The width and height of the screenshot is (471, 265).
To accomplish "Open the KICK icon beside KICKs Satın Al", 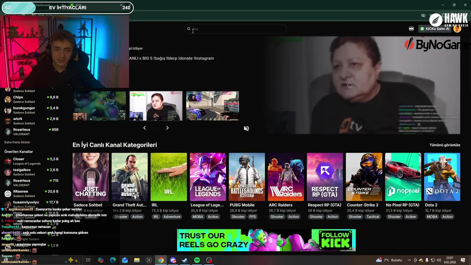I will (x=411, y=29).
